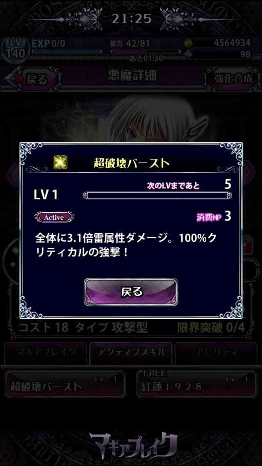Click the EXP gauge bar
Image resolution: width=262 pixels, height=466 pixels.
pyautogui.click(x=67, y=52)
